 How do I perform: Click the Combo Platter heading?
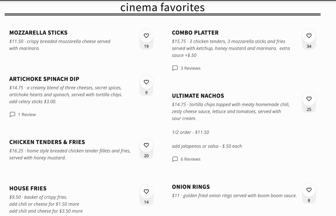click(195, 33)
